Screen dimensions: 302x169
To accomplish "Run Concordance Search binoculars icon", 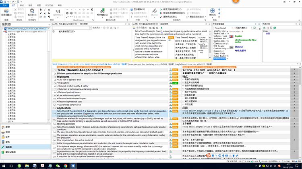I will pos(102,10).
